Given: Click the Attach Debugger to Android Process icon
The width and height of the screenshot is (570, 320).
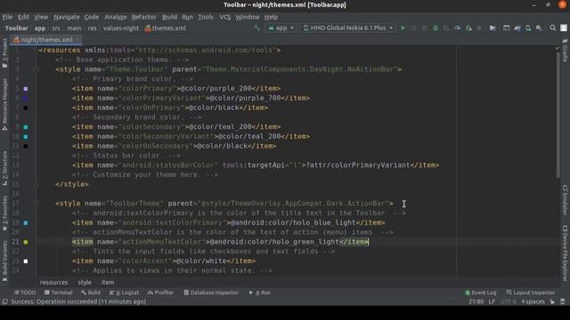Looking at the screenshot, I should [468, 28].
